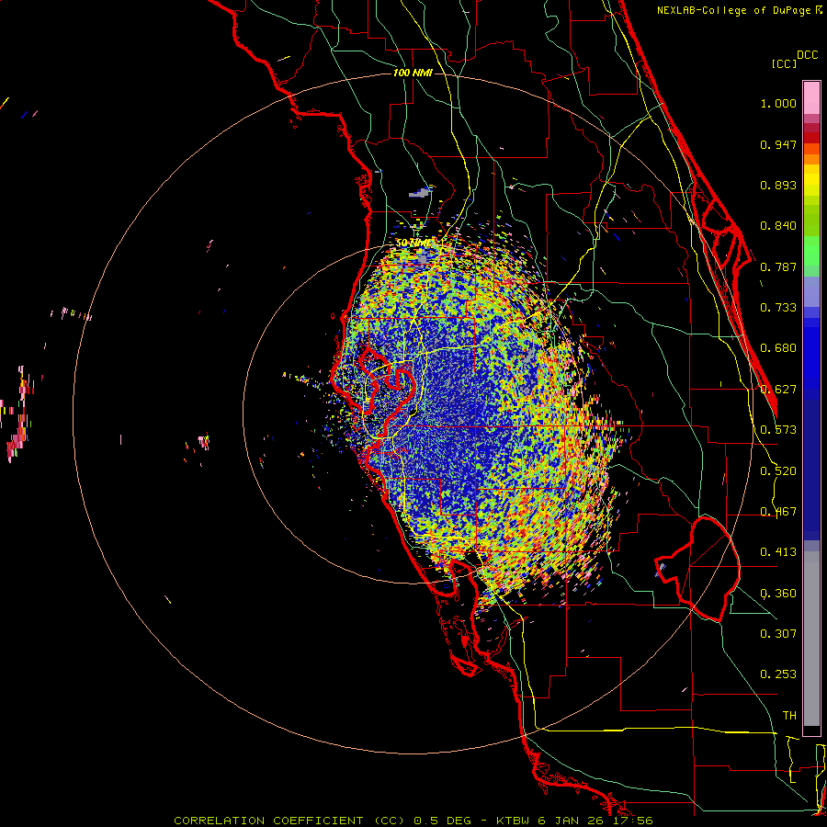Select the 0.893 legend value

pyautogui.click(x=778, y=185)
